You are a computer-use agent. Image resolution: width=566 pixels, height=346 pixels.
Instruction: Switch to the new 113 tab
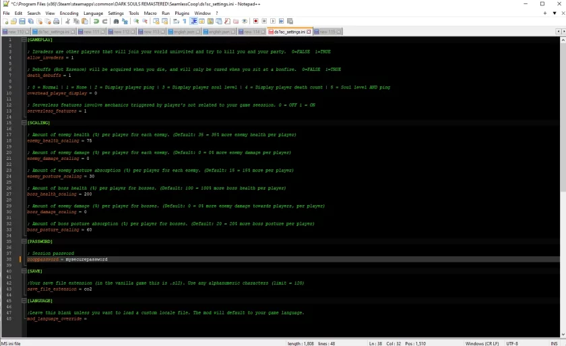coord(151,32)
